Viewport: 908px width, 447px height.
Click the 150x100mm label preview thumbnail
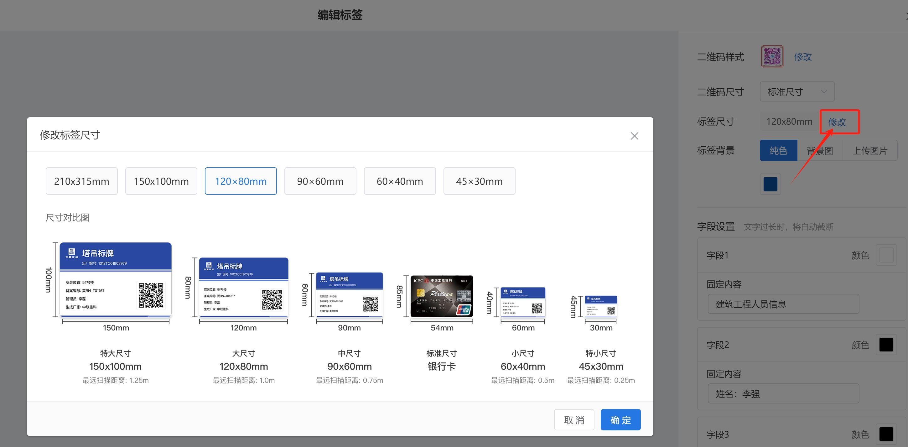pyautogui.click(x=116, y=279)
